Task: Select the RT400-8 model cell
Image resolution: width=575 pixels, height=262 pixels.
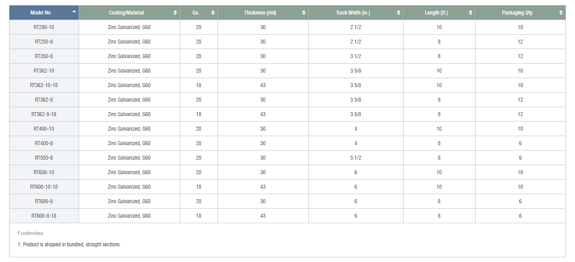Action: (x=44, y=143)
